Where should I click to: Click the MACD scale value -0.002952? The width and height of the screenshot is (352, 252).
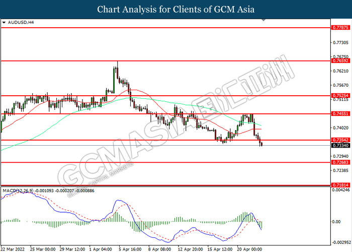tap(341, 242)
